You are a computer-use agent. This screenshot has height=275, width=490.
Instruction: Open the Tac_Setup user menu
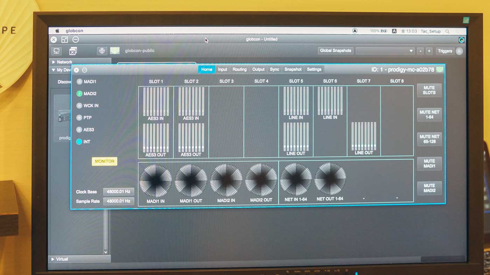[x=430, y=31]
